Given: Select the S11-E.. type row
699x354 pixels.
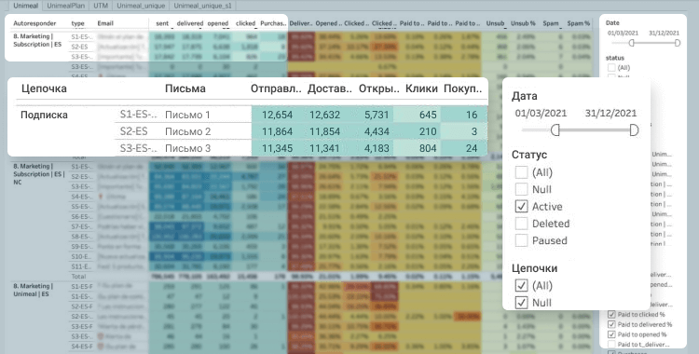Looking at the screenshot, I should click(x=81, y=266).
